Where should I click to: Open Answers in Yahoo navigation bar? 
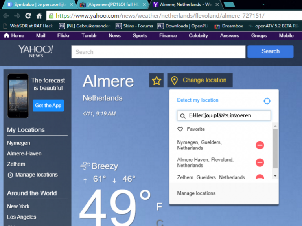[x=229, y=36]
